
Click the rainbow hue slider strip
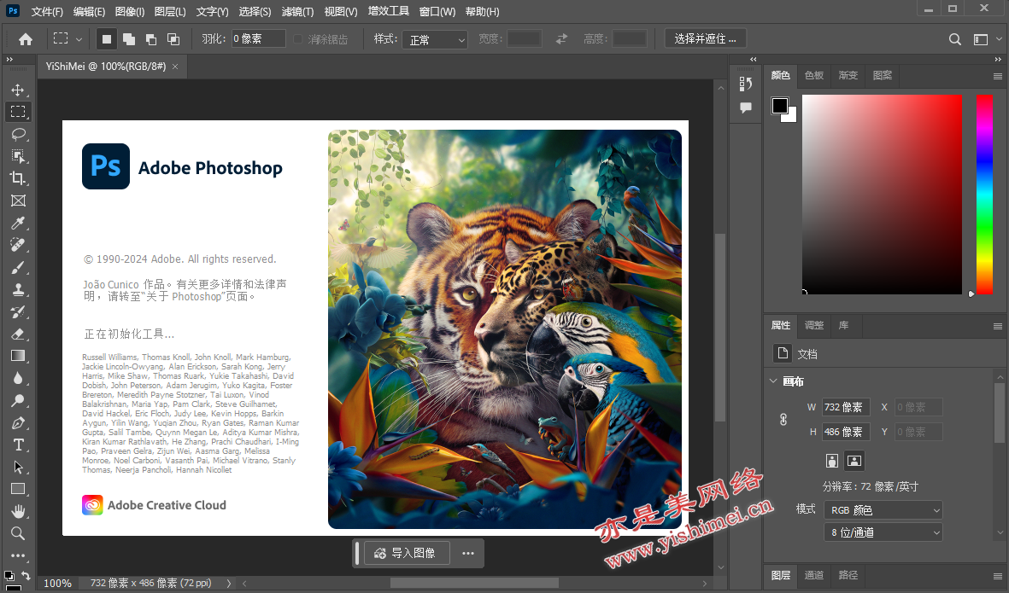(984, 195)
